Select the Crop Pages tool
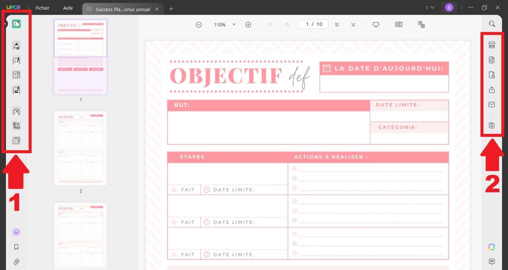This screenshot has height=270, width=508. pos(17,126)
